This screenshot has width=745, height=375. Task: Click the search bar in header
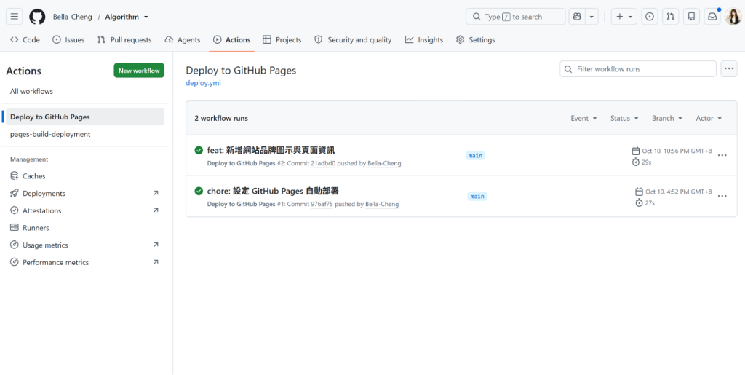pos(516,17)
